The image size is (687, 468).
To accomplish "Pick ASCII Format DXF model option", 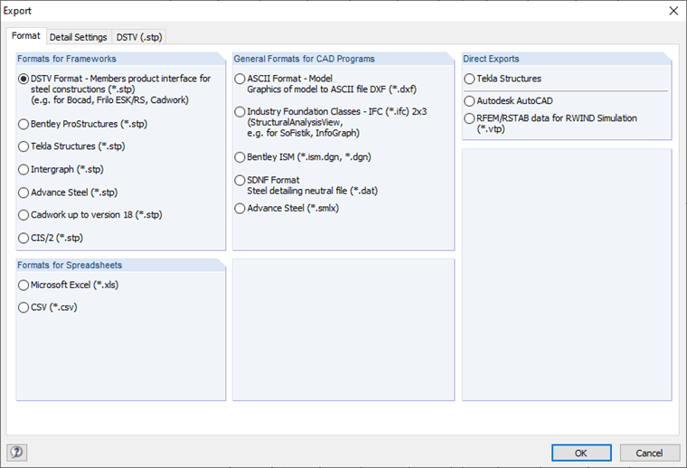I will tap(240, 79).
